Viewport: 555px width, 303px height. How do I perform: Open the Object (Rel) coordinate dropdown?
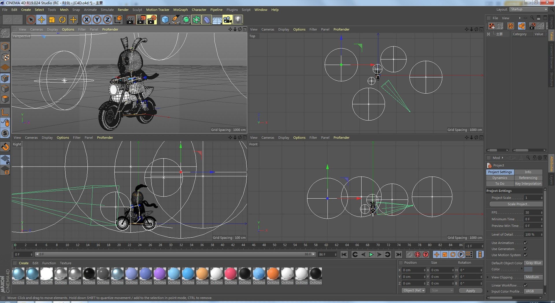[414, 291]
